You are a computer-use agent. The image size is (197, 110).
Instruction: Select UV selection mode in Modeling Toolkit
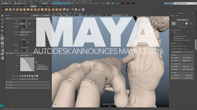[191, 23]
